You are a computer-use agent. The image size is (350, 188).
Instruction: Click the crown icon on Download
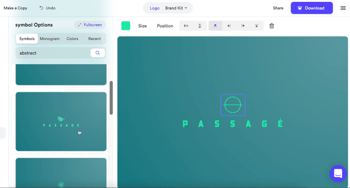[x=300, y=8]
